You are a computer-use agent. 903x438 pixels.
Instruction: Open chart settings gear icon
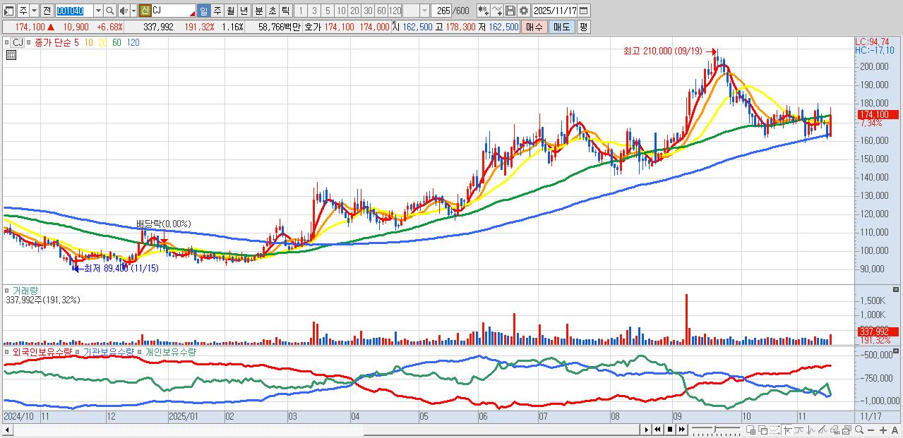tap(523, 11)
